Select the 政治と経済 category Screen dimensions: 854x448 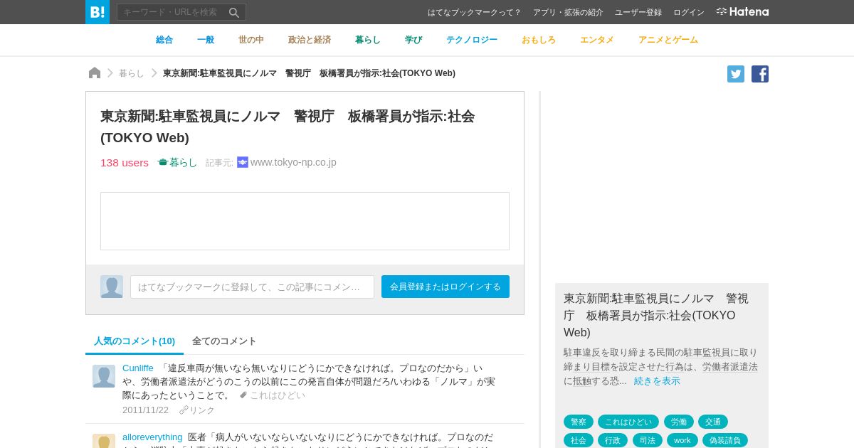[310, 40]
